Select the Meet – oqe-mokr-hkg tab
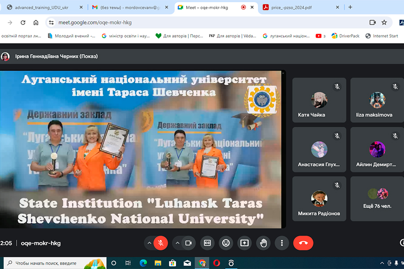 [206, 8]
